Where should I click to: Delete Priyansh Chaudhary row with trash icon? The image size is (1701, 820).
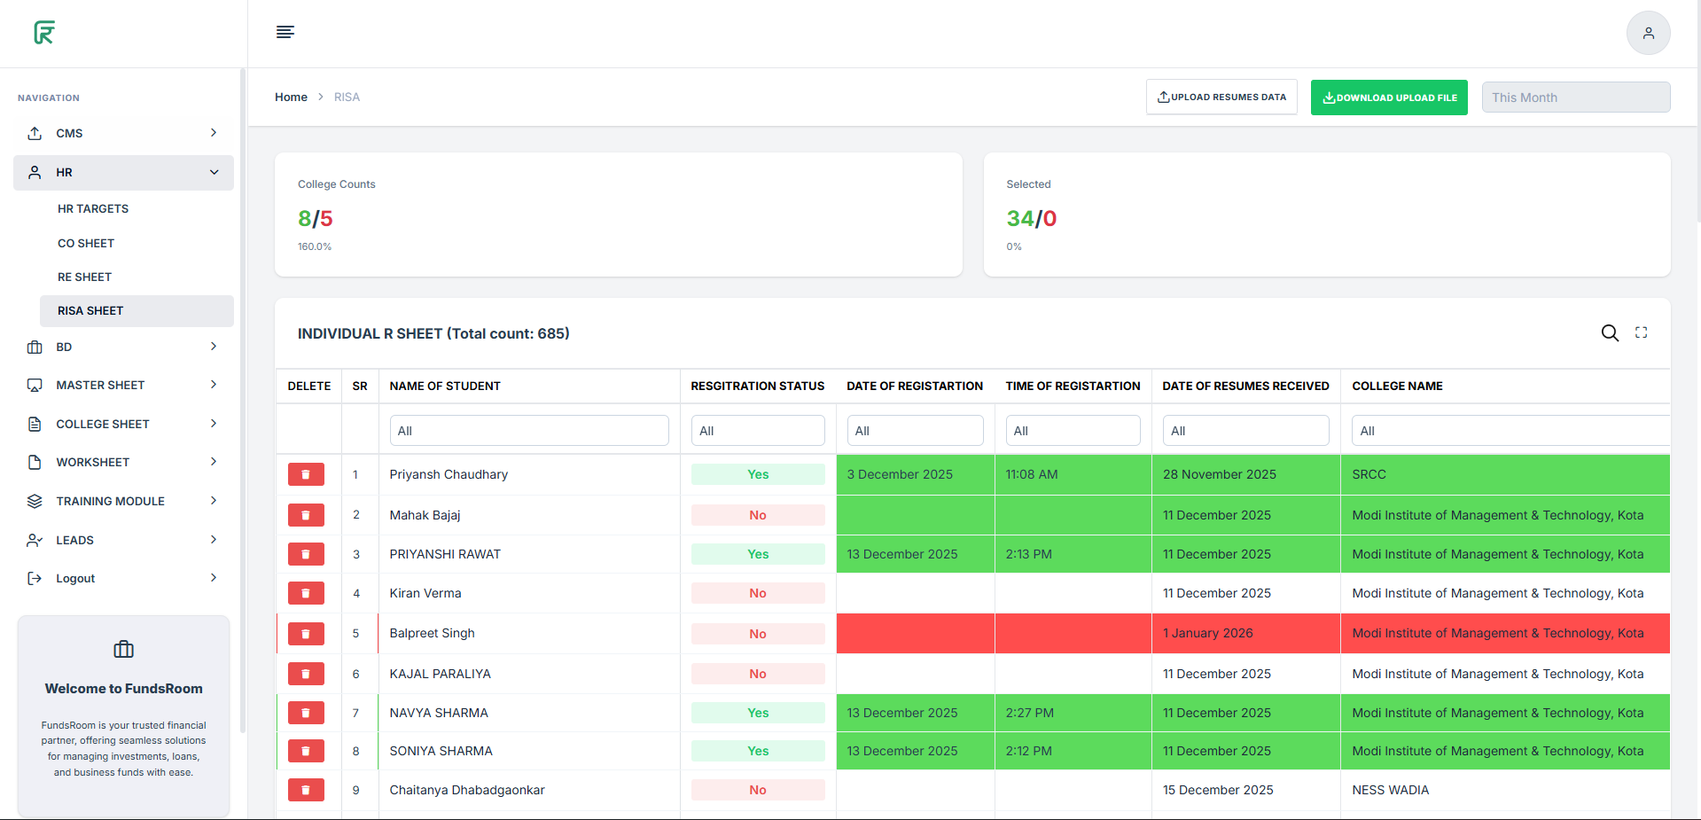click(306, 474)
